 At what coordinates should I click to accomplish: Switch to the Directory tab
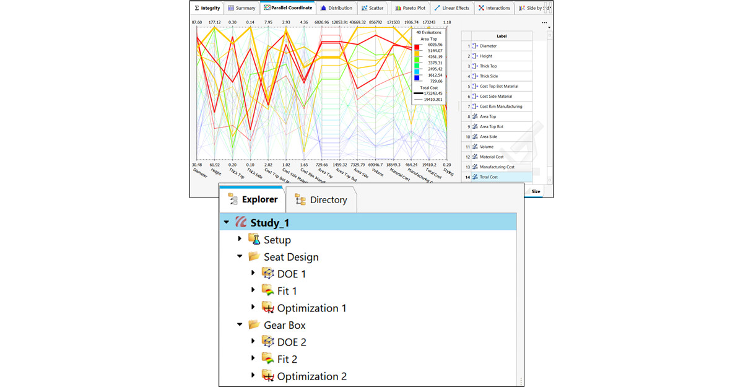[x=321, y=199]
